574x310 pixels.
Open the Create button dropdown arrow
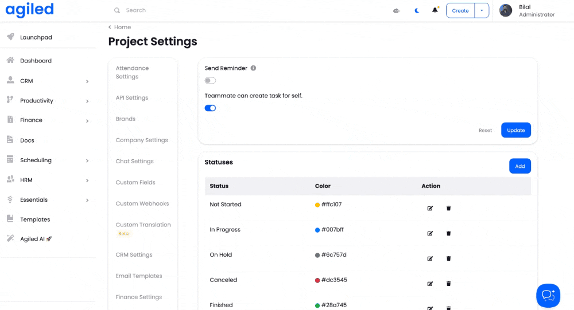tap(482, 10)
